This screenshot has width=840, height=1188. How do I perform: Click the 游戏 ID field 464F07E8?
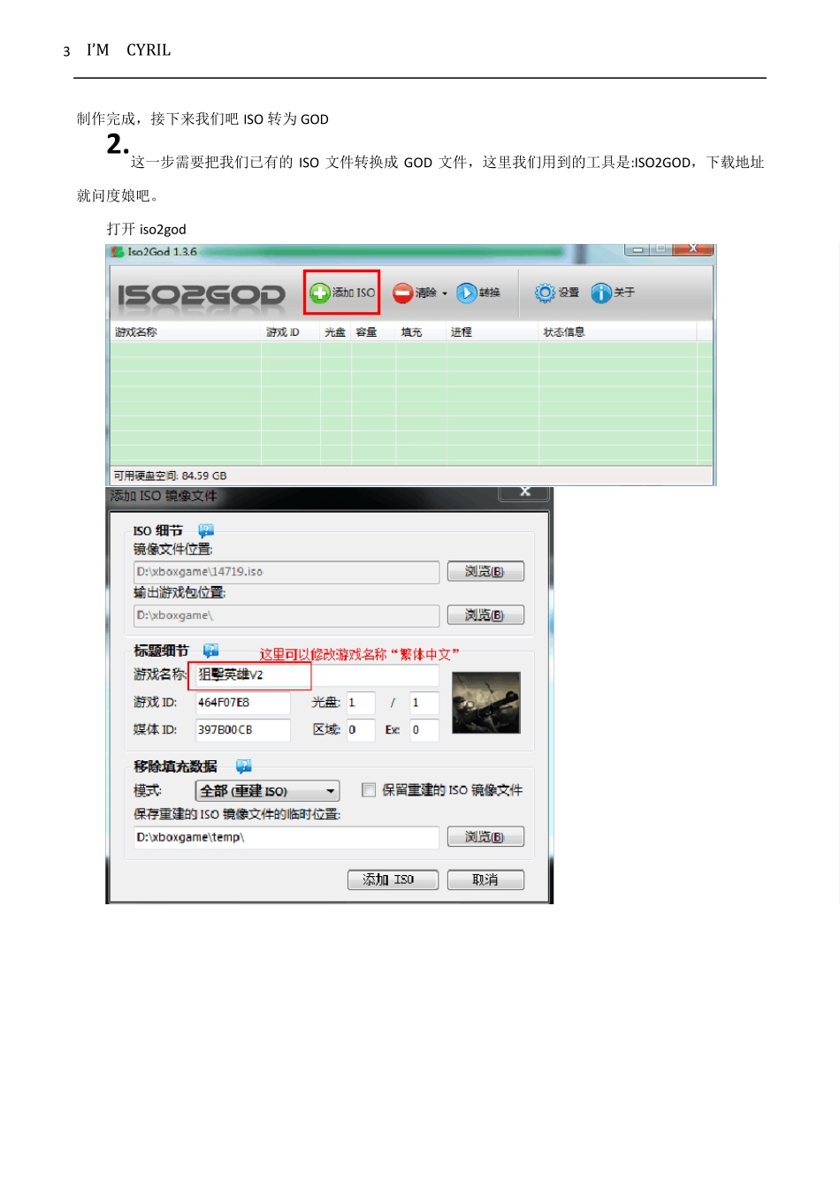[243, 703]
